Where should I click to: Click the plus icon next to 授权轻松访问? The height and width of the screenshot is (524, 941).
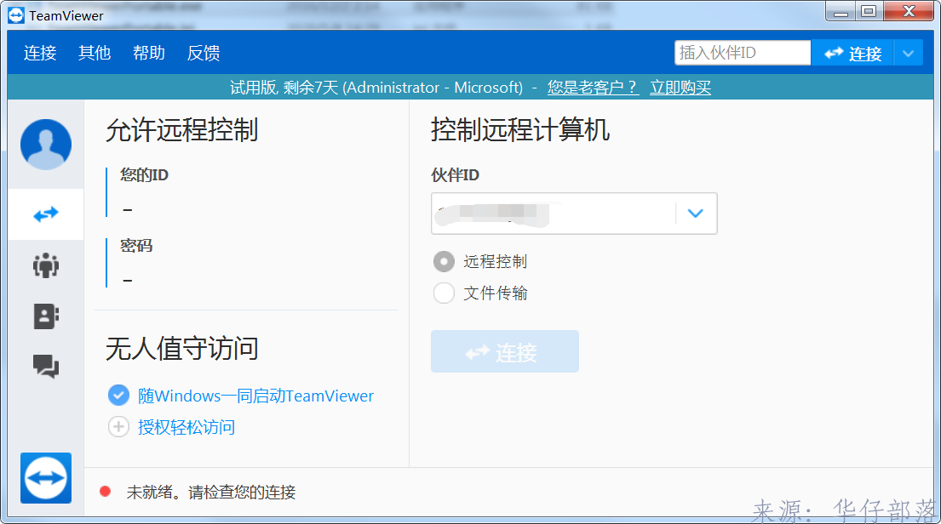(118, 427)
